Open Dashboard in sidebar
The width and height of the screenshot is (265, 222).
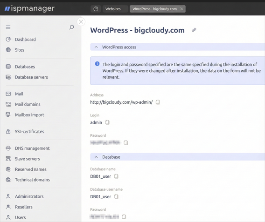tap(25, 40)
